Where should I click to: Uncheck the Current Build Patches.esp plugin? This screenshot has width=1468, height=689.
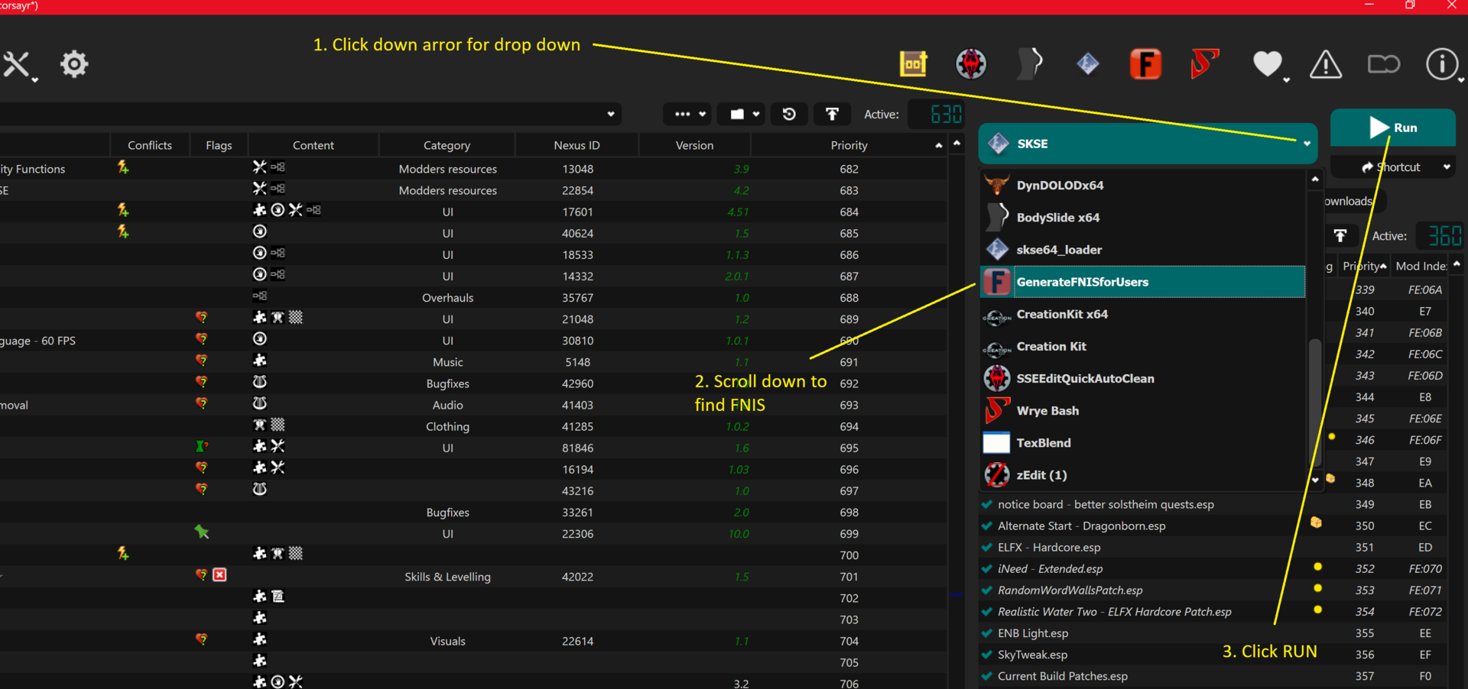(x=987, y=675)
